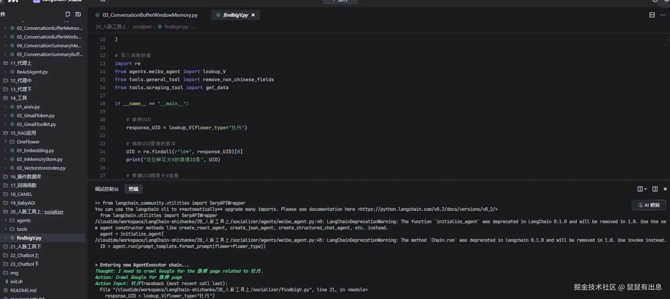Click the new file icon in explorer
Image resolution: width=670 pixels, height=299 pixels.
click(68, 14)
